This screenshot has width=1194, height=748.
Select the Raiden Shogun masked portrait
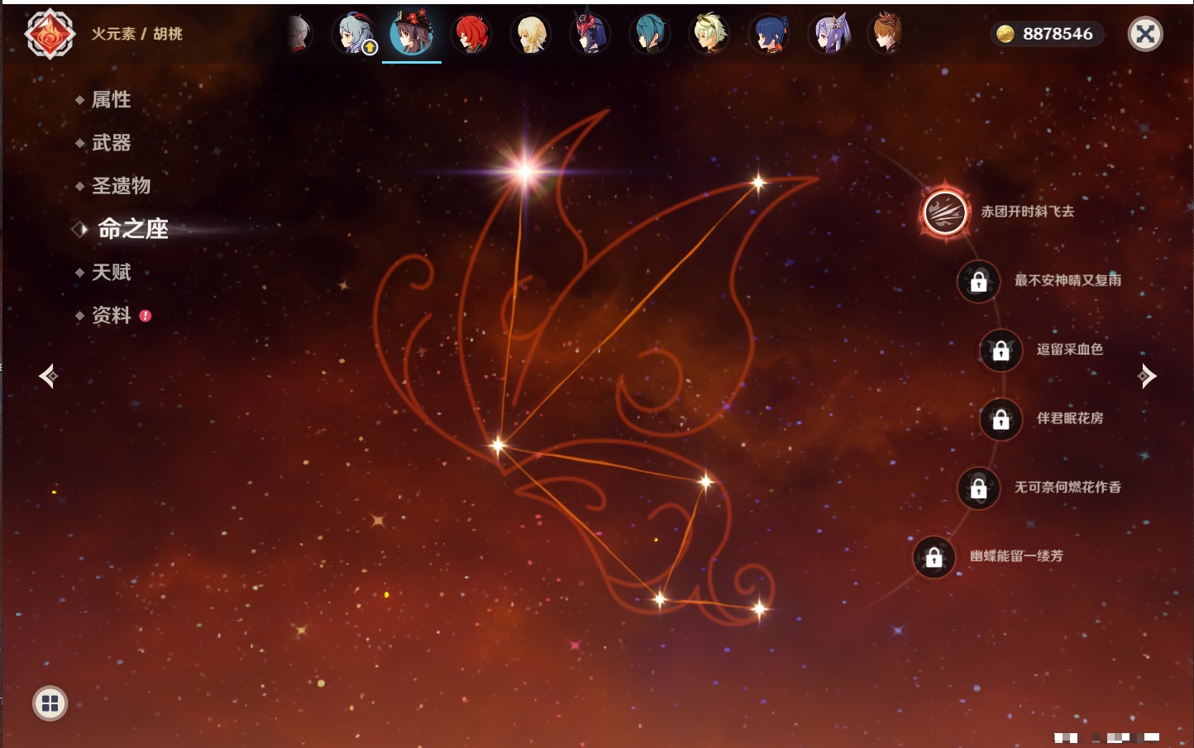pyautogui.click(x=590, y=34)
